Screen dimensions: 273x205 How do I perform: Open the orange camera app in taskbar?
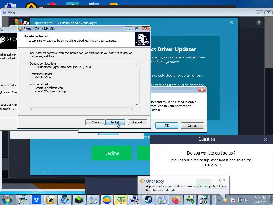pos(50,200)
